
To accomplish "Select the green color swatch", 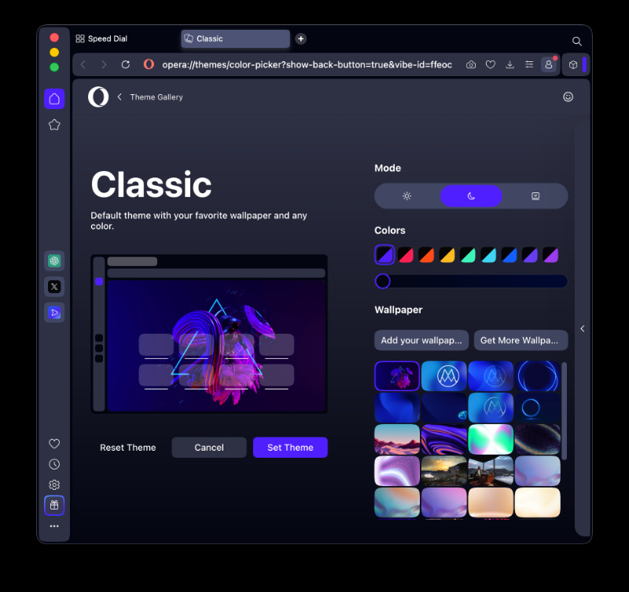I will [468, 254].
